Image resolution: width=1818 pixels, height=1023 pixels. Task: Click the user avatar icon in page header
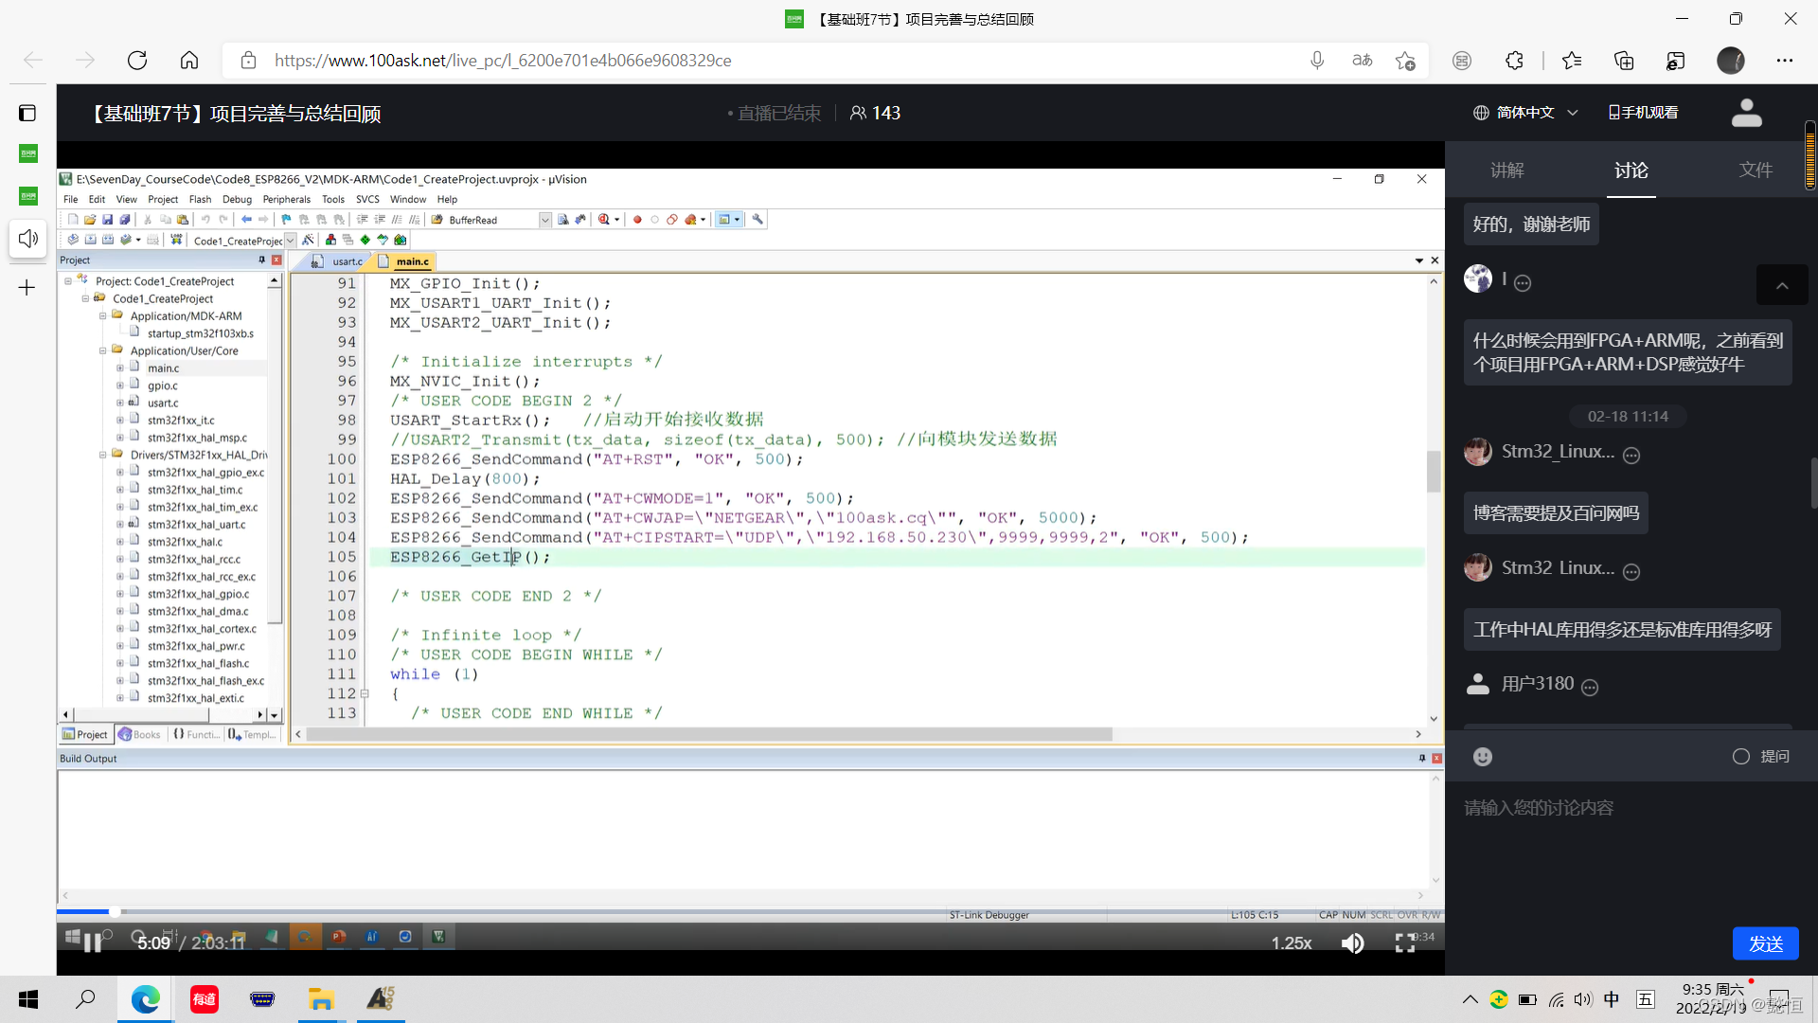1746,113
